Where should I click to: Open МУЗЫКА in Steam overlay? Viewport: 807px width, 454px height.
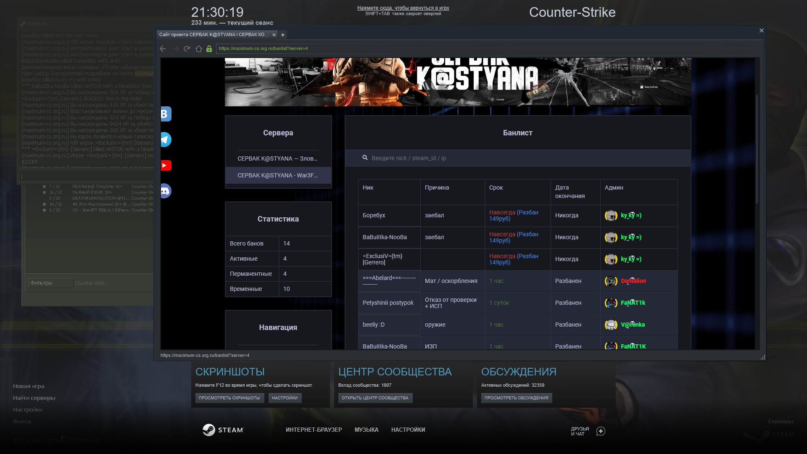[x=367, y=430]
